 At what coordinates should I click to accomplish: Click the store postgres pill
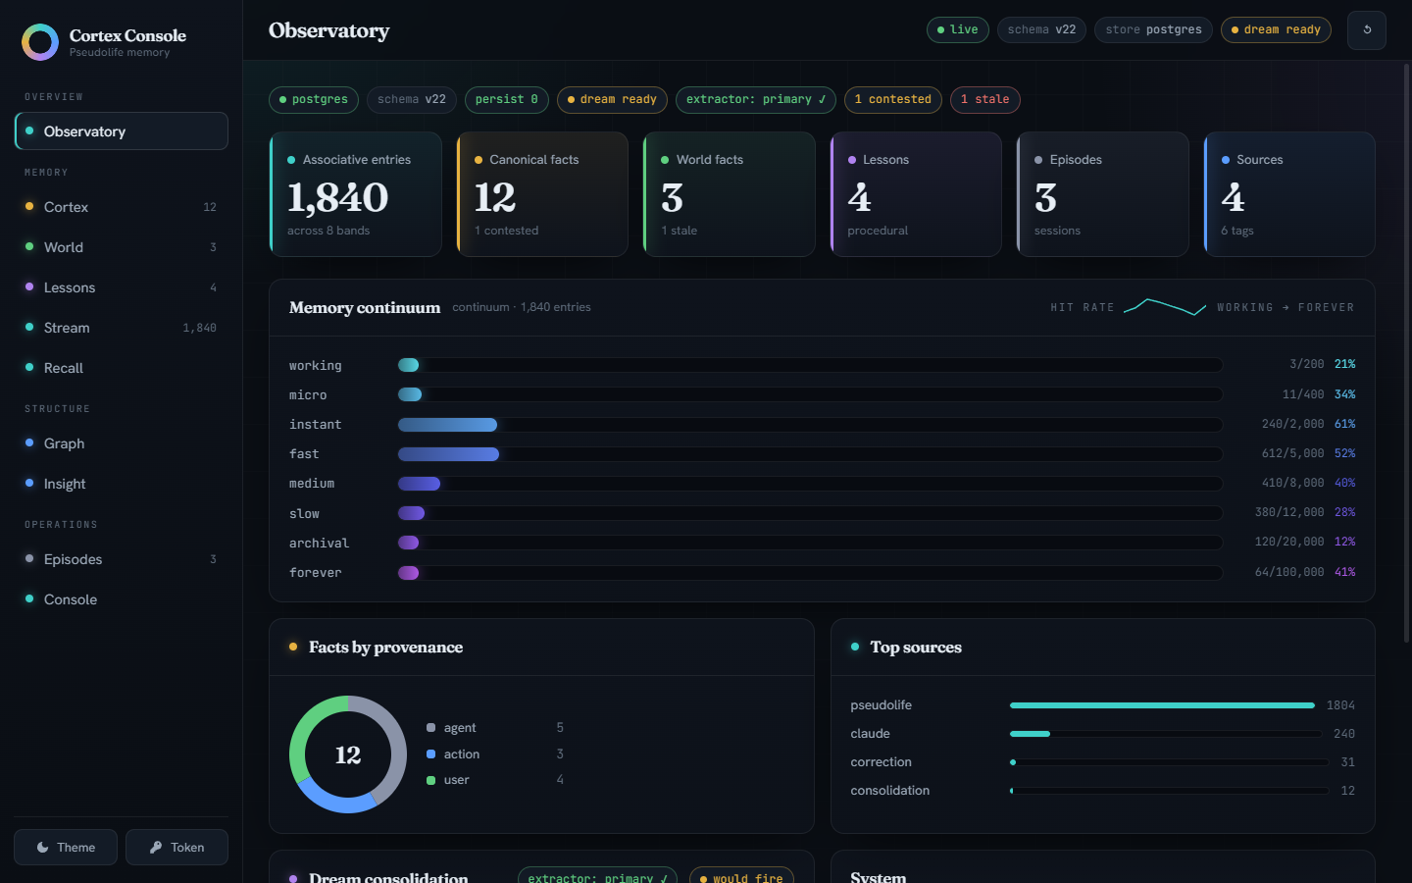pos(1153,30)
